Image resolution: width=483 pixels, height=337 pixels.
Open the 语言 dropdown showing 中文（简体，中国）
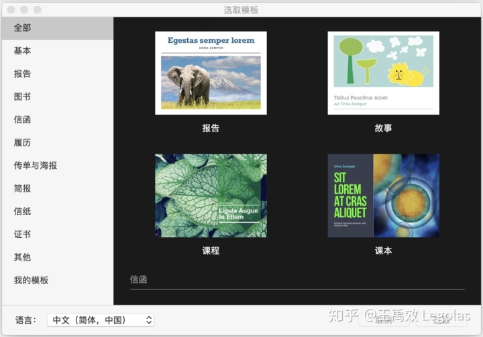(x=101, y=320)
